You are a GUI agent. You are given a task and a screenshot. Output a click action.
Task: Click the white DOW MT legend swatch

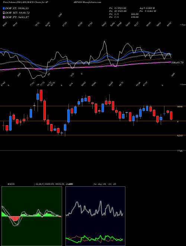pyautogui.click(x=4, y=13)
